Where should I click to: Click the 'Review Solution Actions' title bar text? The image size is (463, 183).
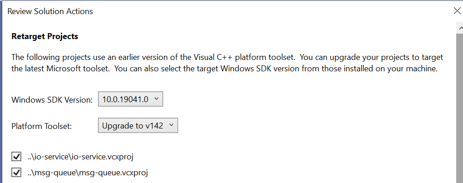point(50,11)
